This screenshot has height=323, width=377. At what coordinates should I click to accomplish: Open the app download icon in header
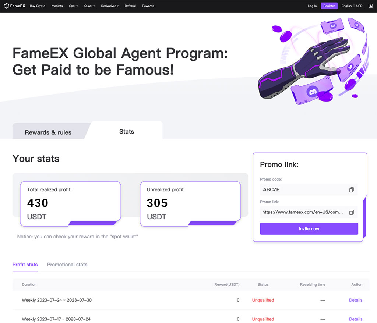[370, 6]
